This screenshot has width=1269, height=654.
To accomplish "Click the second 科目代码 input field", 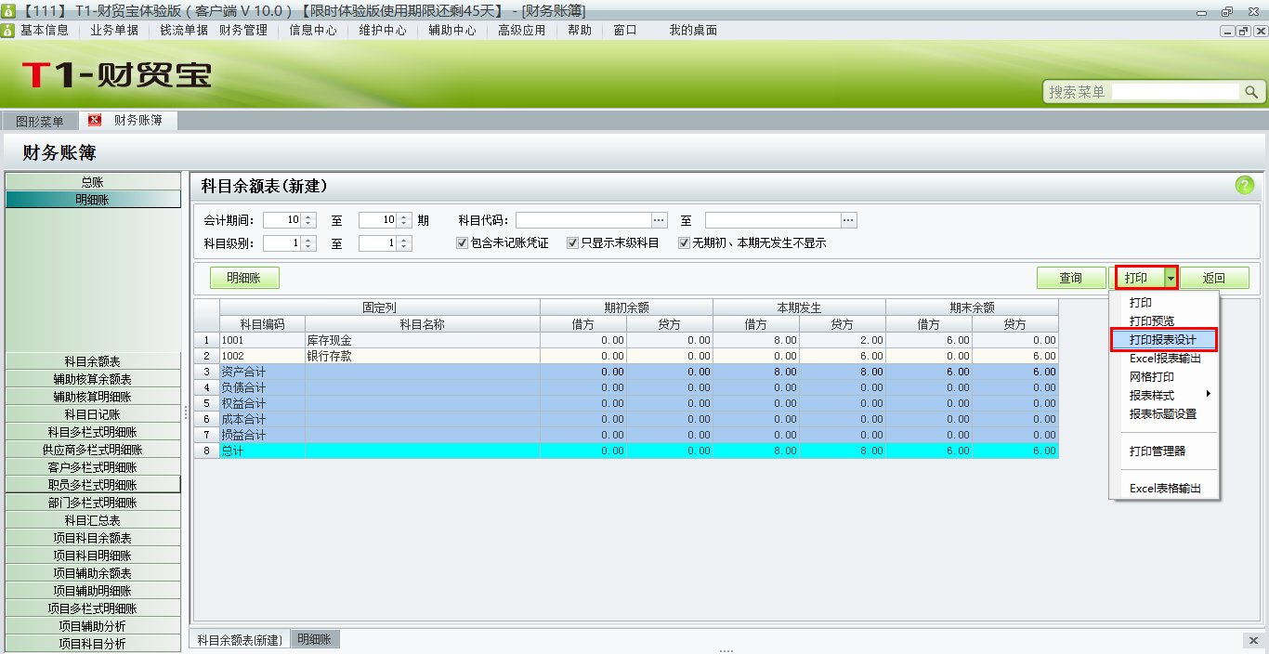I will click(x=773, y=220).
